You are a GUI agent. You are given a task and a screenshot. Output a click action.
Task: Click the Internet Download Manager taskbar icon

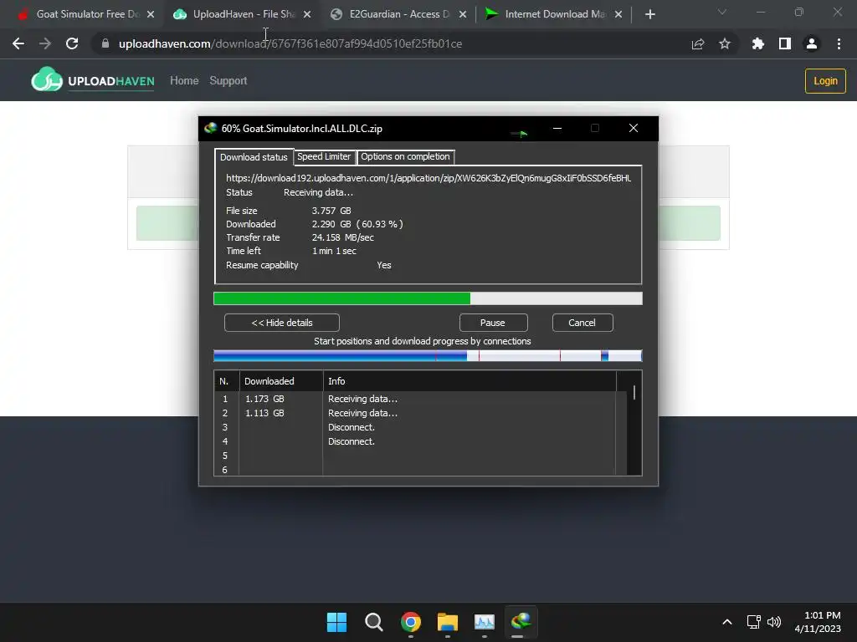[521, 622]
